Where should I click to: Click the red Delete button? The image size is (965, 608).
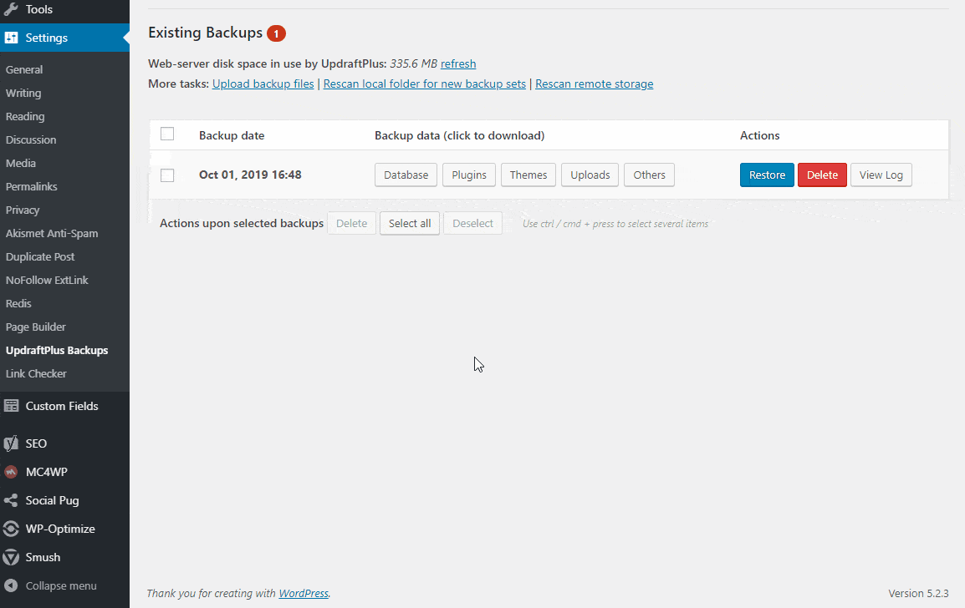pos(822,175)
